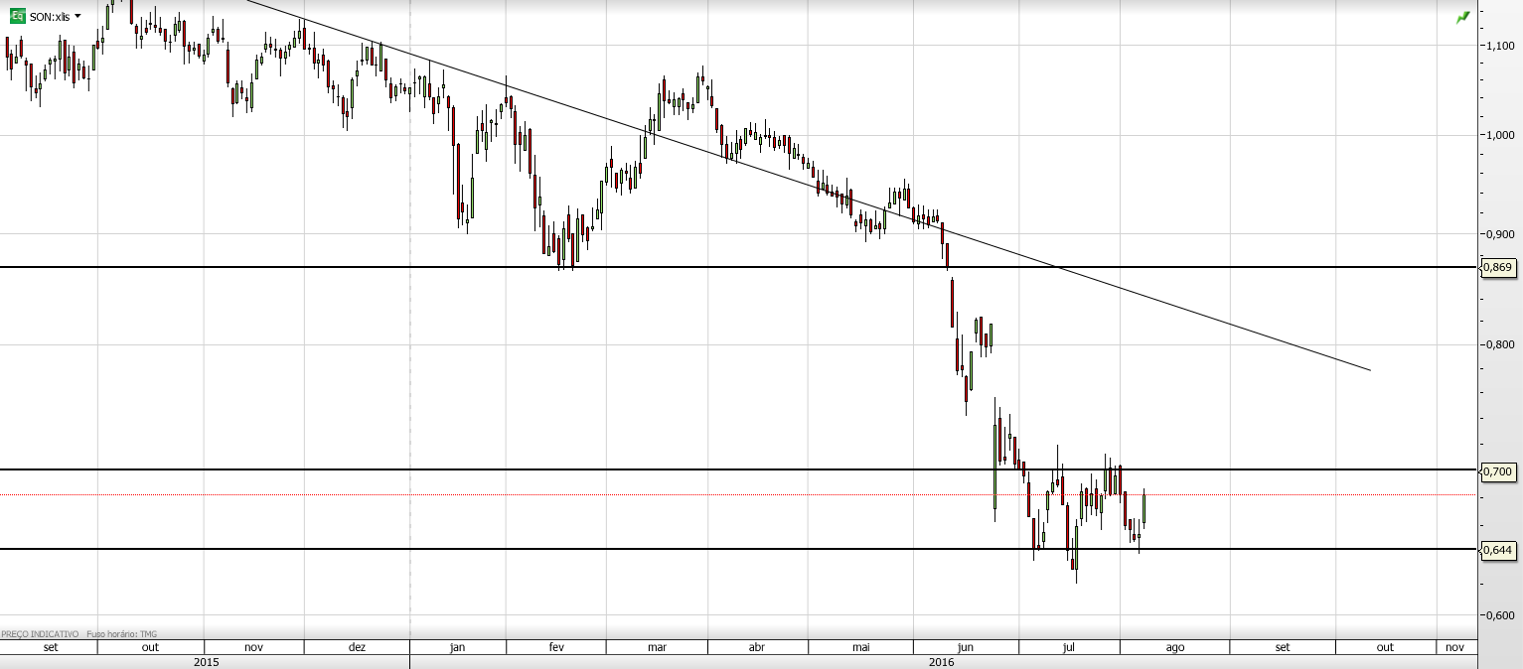Click the 'mai' month on the time axis

coord(861,647)
